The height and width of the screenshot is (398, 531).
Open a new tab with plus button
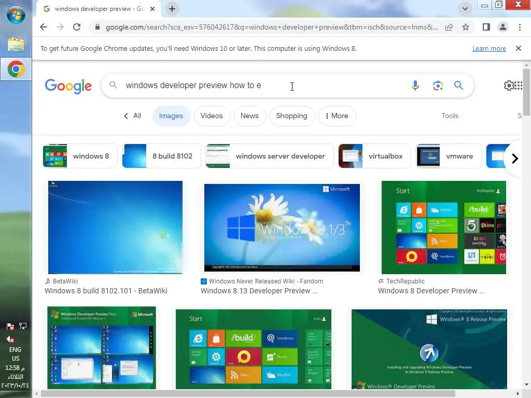172,9
